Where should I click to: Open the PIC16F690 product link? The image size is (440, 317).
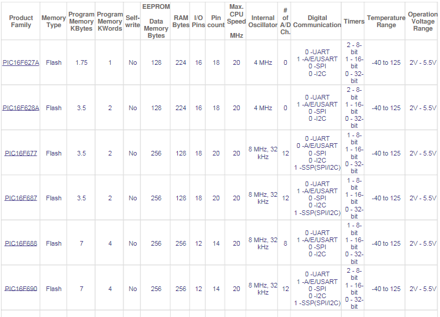[21, 289]
